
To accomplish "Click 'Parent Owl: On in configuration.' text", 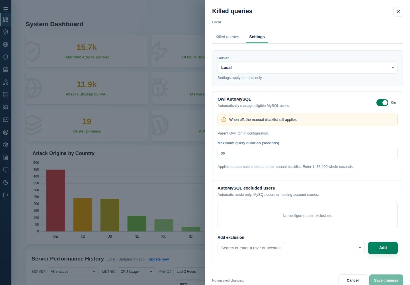I will click(x=243, y=133).
